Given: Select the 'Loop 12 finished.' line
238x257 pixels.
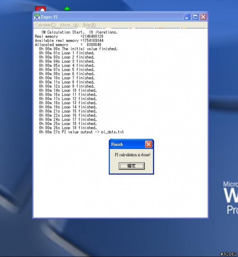Looking at the screenshot, I should click(68, 99).
